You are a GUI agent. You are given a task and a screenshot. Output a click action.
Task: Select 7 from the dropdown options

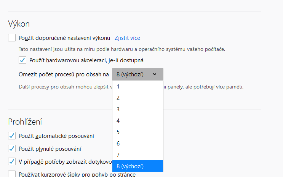click(x=138, y=155)
